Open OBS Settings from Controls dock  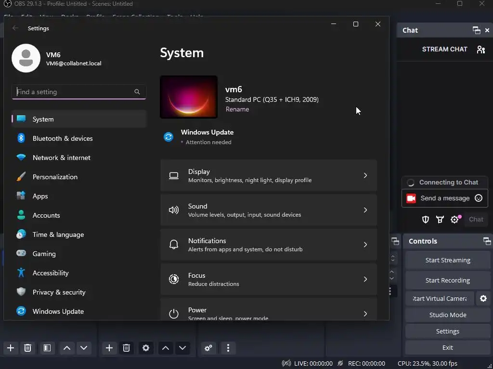click(448, 331)
